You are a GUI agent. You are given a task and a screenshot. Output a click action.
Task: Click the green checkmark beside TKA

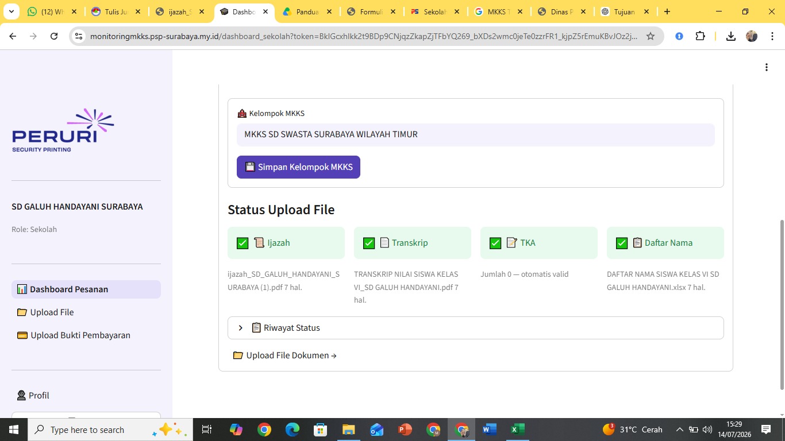[495, 243]
